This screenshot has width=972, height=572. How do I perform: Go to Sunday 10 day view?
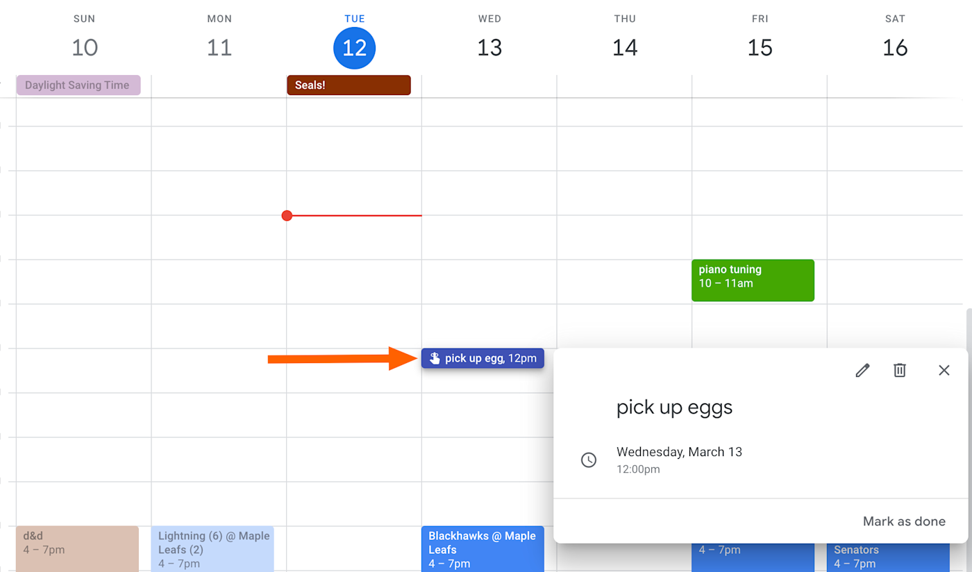tap(84, 48)
